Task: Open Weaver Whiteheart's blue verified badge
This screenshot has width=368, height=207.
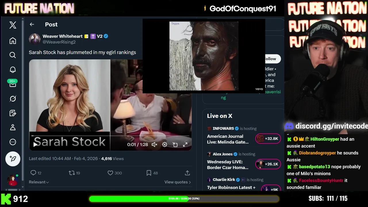Action: pyautogui.click(x=106, y=36)
